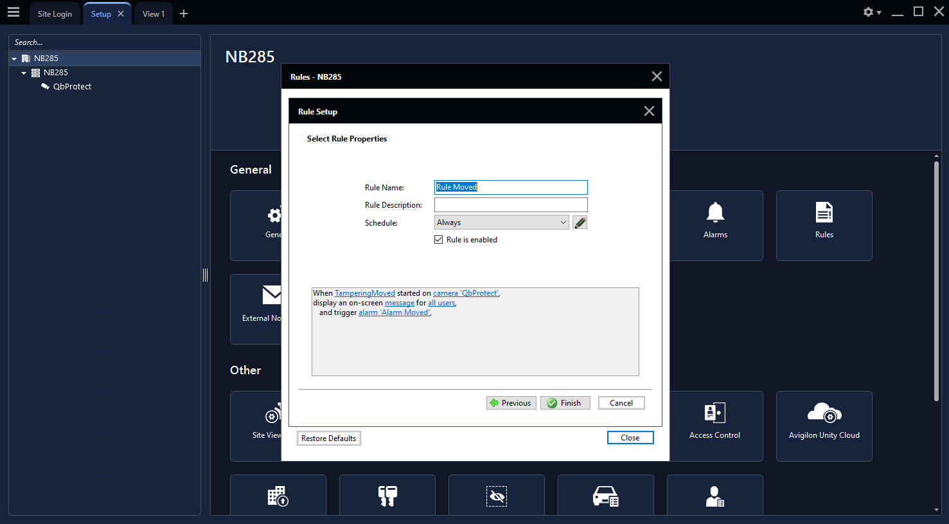Uncheck the Rule is enabled checkbox
Screen dimensions: 949x524
point(439,240)
